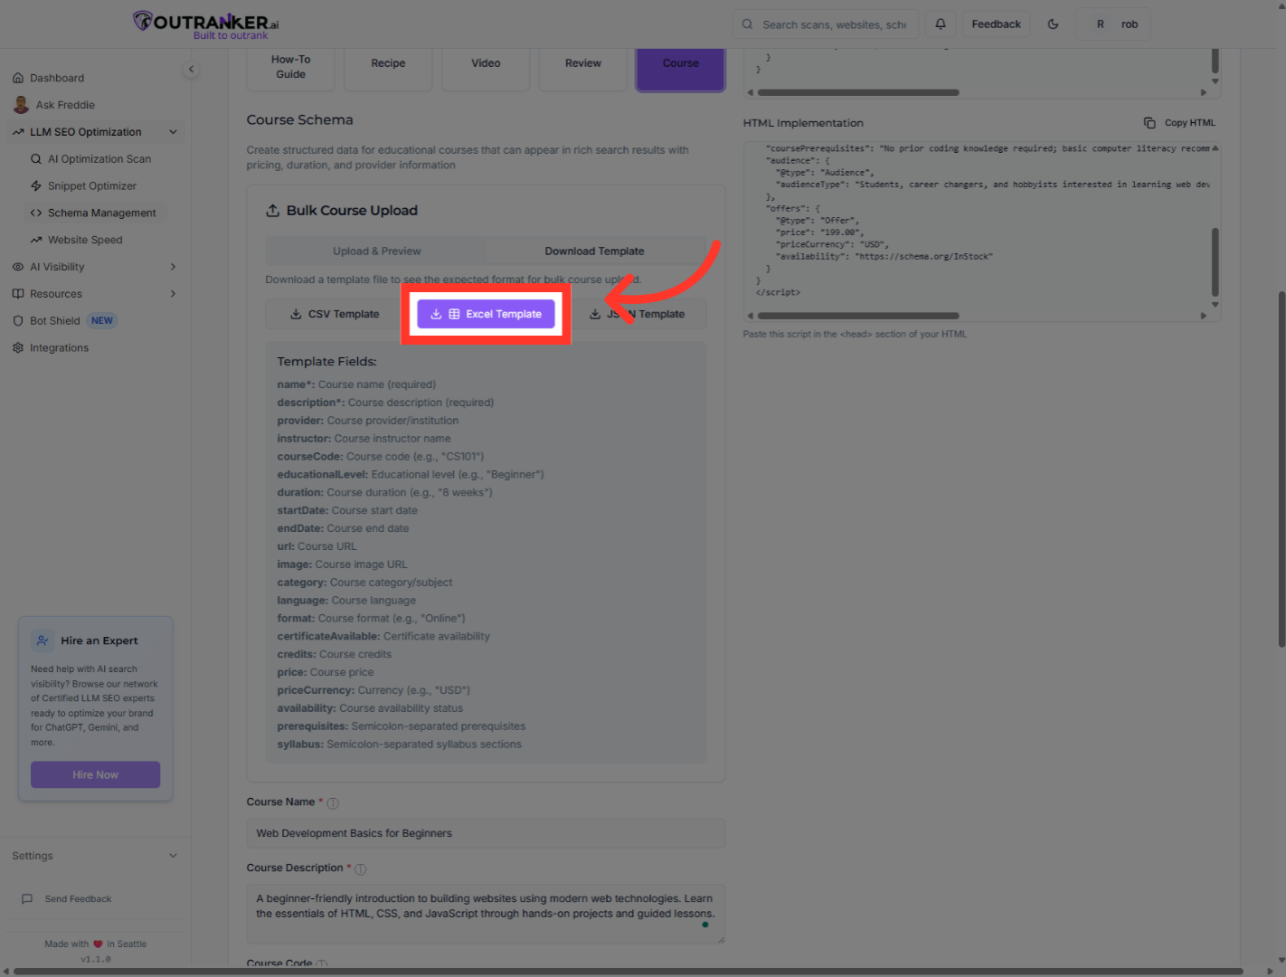Click the Hire an Expert person icon
The width and height of the screenshot is (1286, 977).
43,640
